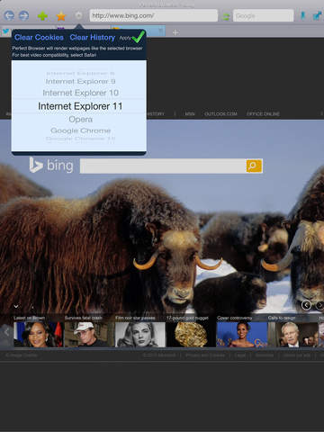Focus the Google search field

point(264,15)
